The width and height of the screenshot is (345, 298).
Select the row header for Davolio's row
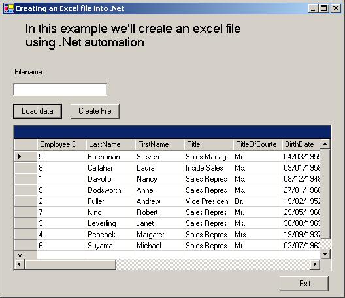point(25,178)
